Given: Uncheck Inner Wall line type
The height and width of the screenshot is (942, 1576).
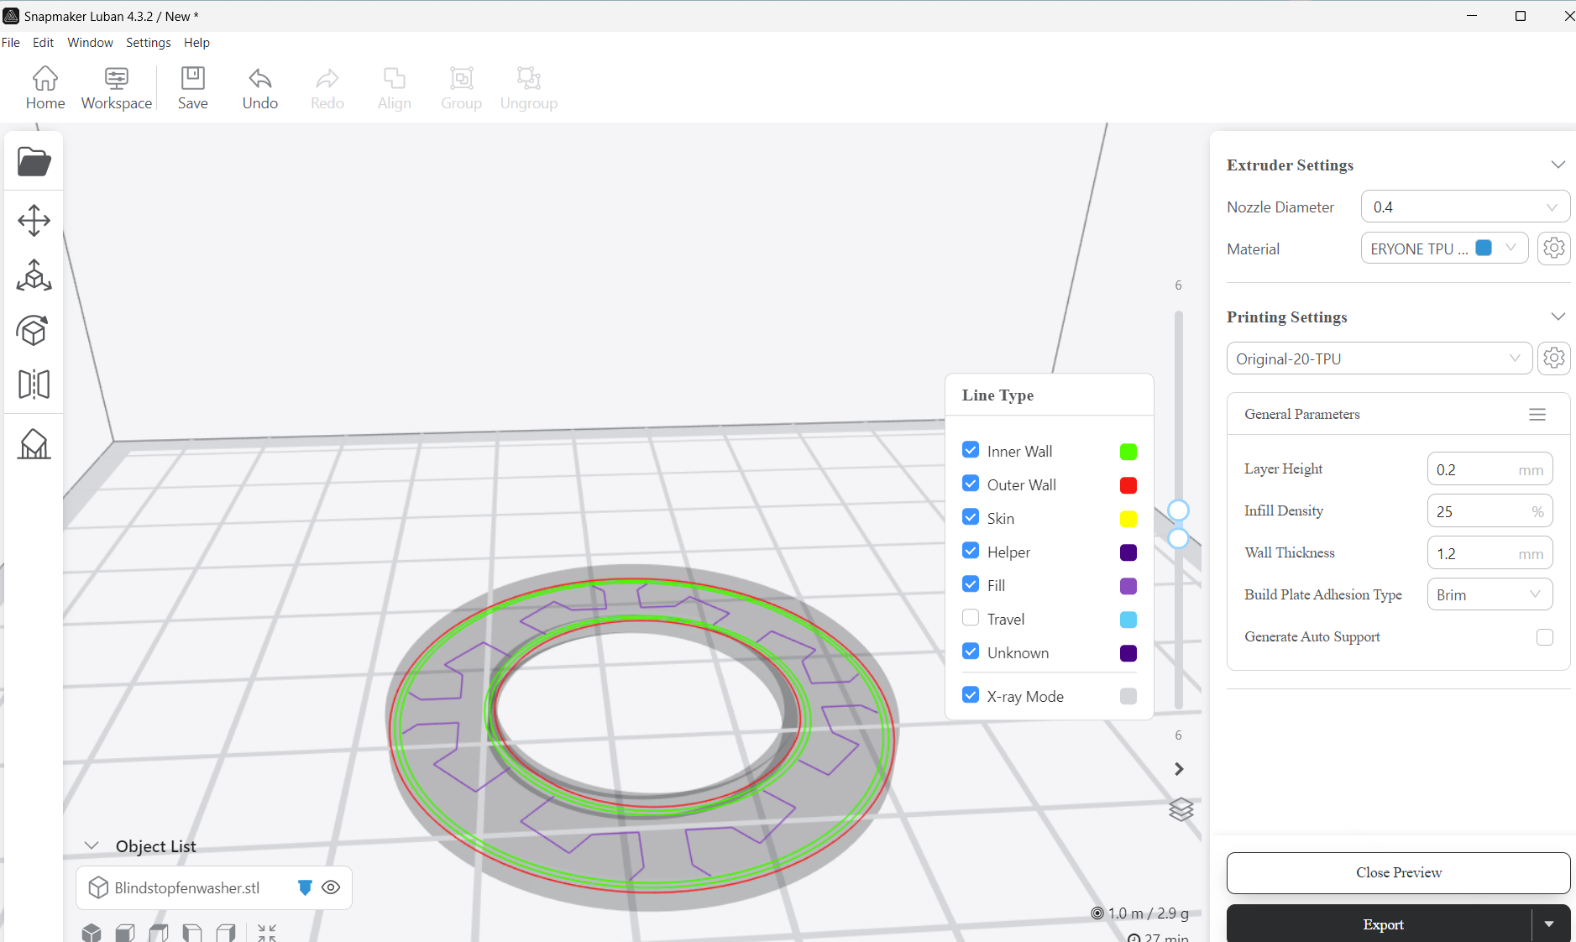Looking at the screenshot, I should [971, 450].
